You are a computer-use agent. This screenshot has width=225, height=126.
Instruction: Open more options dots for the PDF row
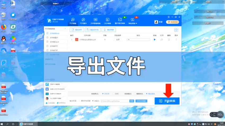pos(176,40)
